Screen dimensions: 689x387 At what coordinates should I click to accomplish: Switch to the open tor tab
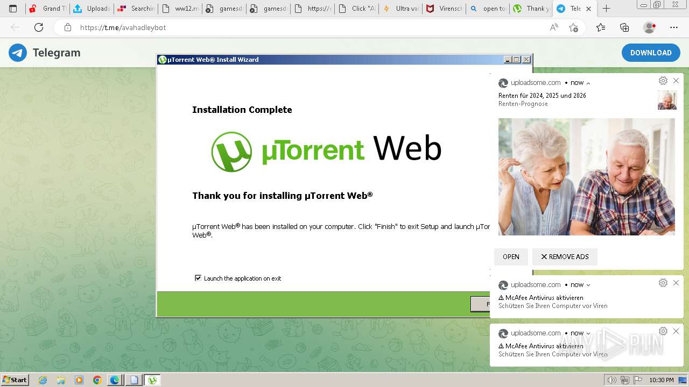[x=488, y=9]
